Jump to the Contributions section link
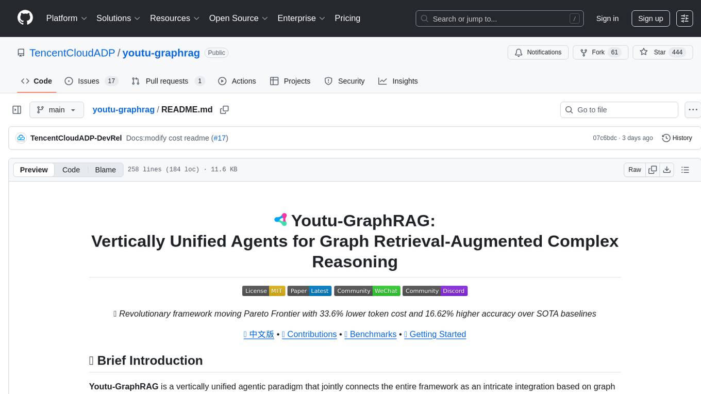This screenshot has width=701, height=394. (309, 334)
